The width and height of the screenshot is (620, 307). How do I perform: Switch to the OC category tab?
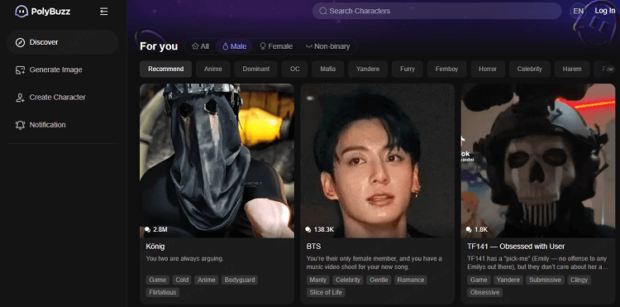(x=294, y=69)
